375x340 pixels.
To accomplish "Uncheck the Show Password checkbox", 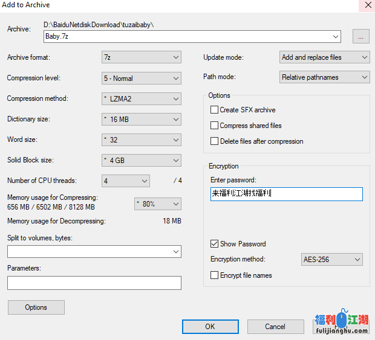I will 214,244.
